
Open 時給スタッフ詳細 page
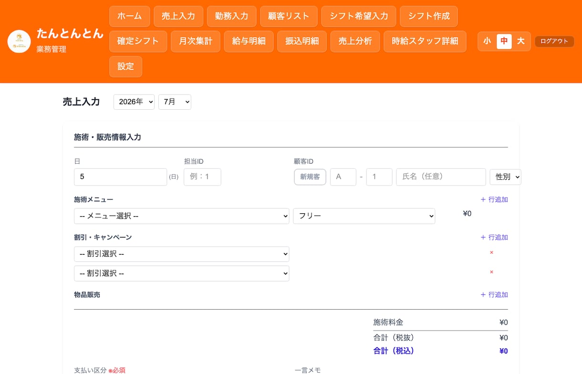425,42
